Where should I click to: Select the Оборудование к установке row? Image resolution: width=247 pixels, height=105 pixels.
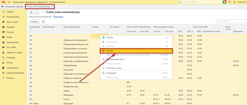pos(75,49)
